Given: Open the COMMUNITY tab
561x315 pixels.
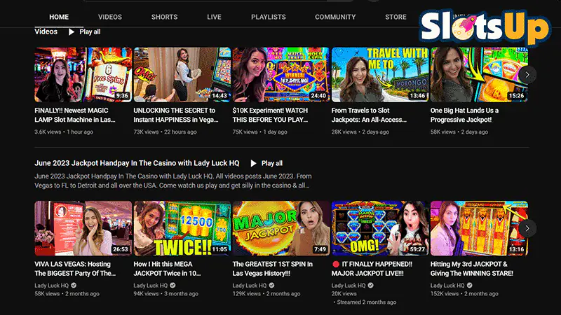Looking at the screenshot, I should (335, 17).
